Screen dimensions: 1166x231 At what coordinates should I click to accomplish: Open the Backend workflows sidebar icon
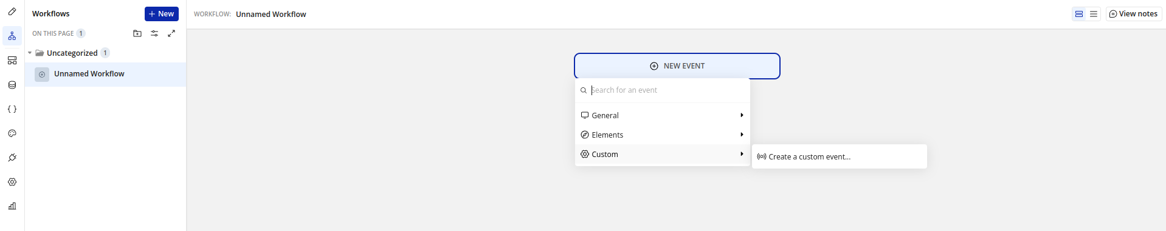point(12,61)
